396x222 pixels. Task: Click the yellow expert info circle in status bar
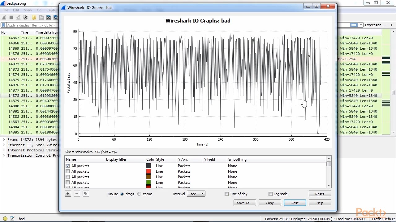tap(5, 219)
